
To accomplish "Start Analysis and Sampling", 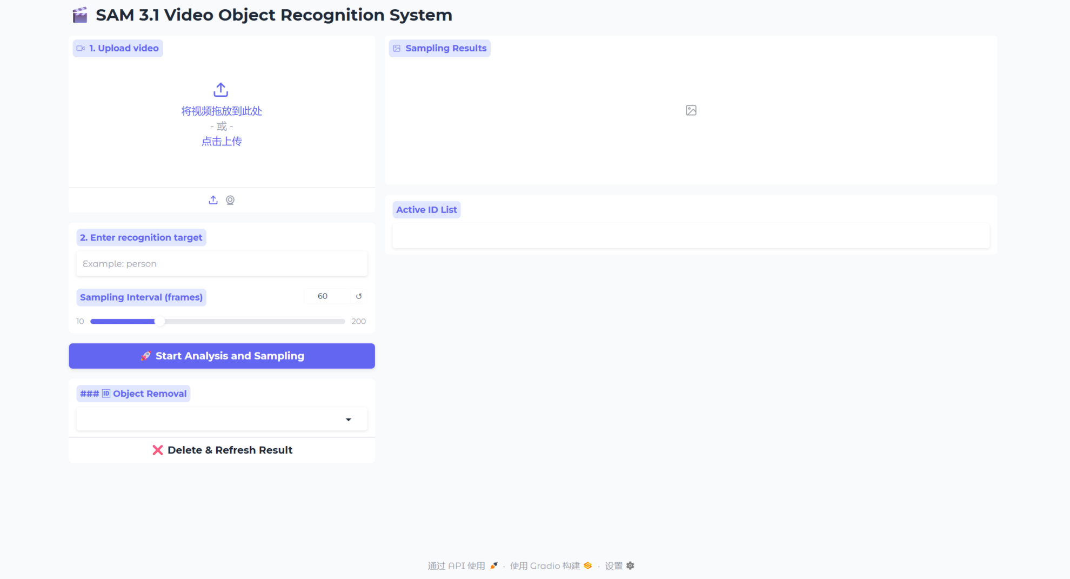I will [x=230, y=356].
